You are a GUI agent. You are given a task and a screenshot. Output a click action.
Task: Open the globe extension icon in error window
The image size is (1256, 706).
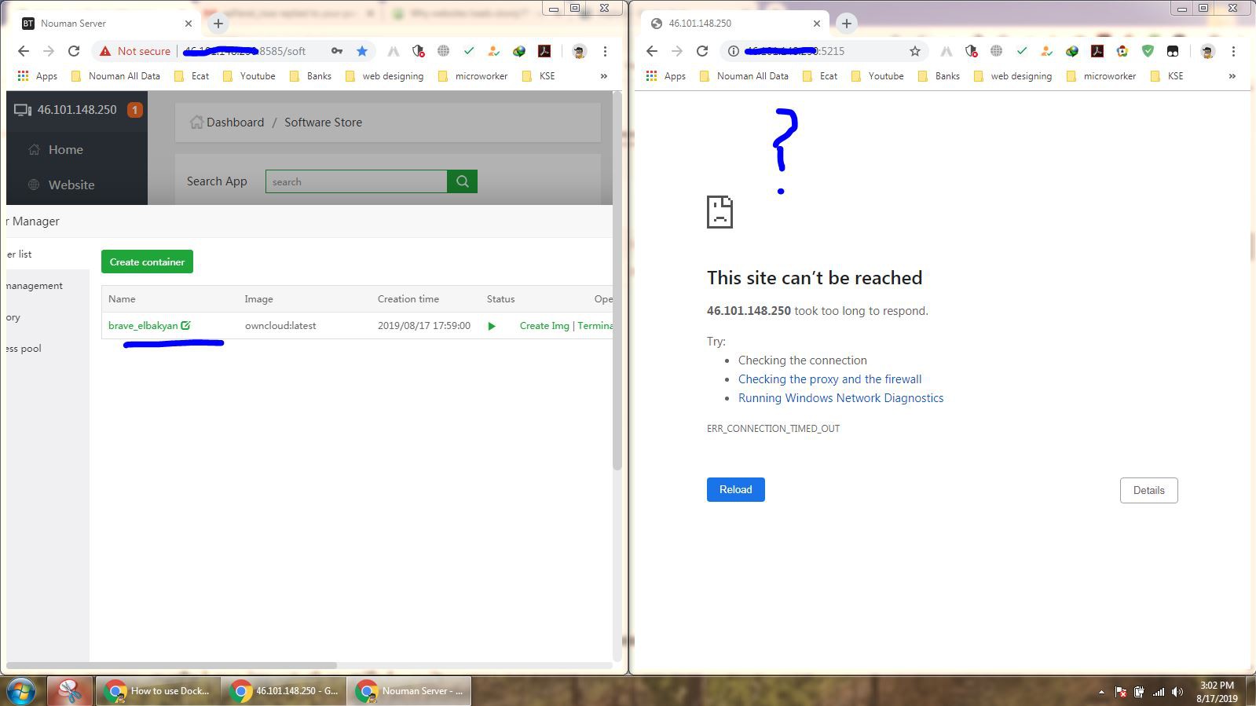point(997,51)
